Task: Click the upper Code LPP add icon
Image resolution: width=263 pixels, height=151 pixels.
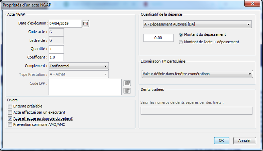Action: [127, 83]
